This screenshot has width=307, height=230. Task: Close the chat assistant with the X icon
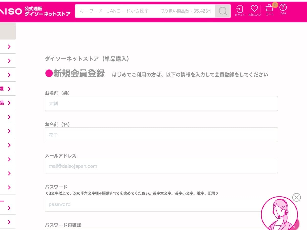click(x=297, y=197)
